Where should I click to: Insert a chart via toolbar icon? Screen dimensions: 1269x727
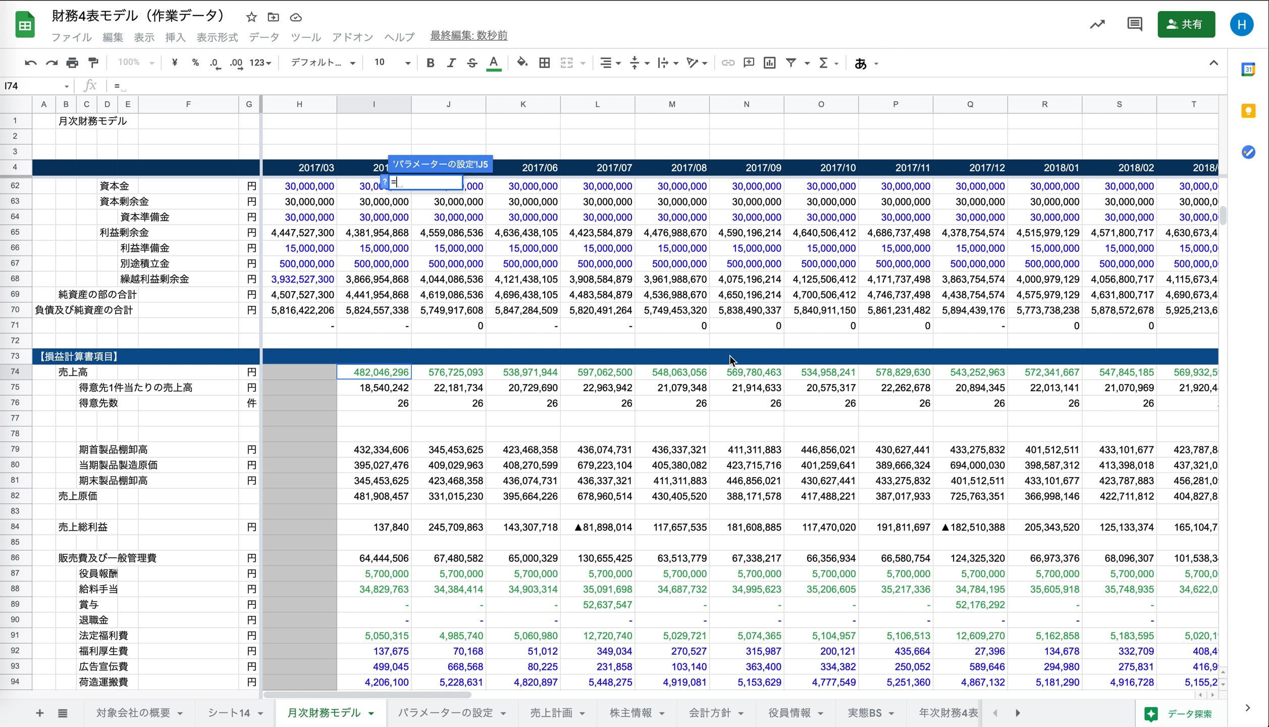(x=769, y=63)
